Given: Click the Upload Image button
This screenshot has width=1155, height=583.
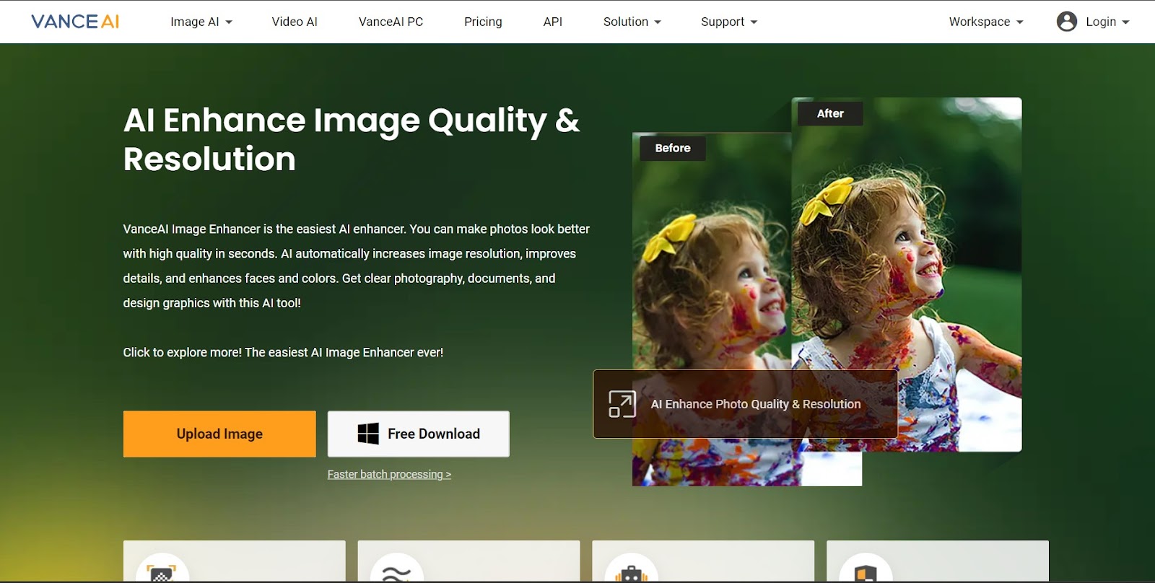Looking at the screenshot, I should tap(219, 434).
